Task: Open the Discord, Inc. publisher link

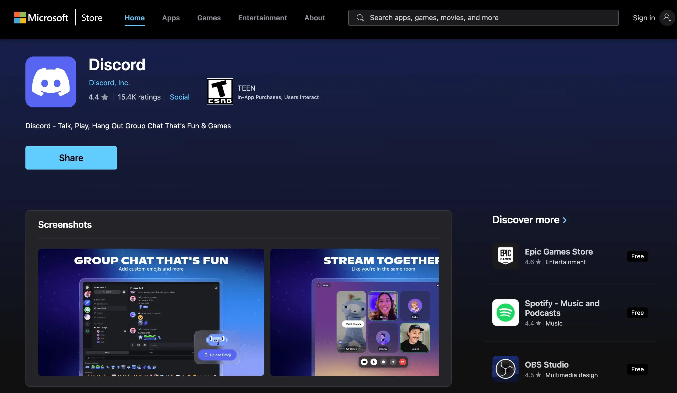Action: [109, 83]
